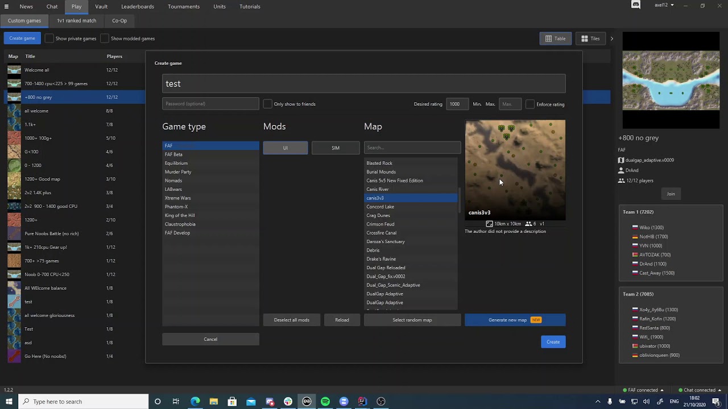Click the Create button in dialog
Image resolution: width=728 pixels, height=409 pixels.
point(553,342)
